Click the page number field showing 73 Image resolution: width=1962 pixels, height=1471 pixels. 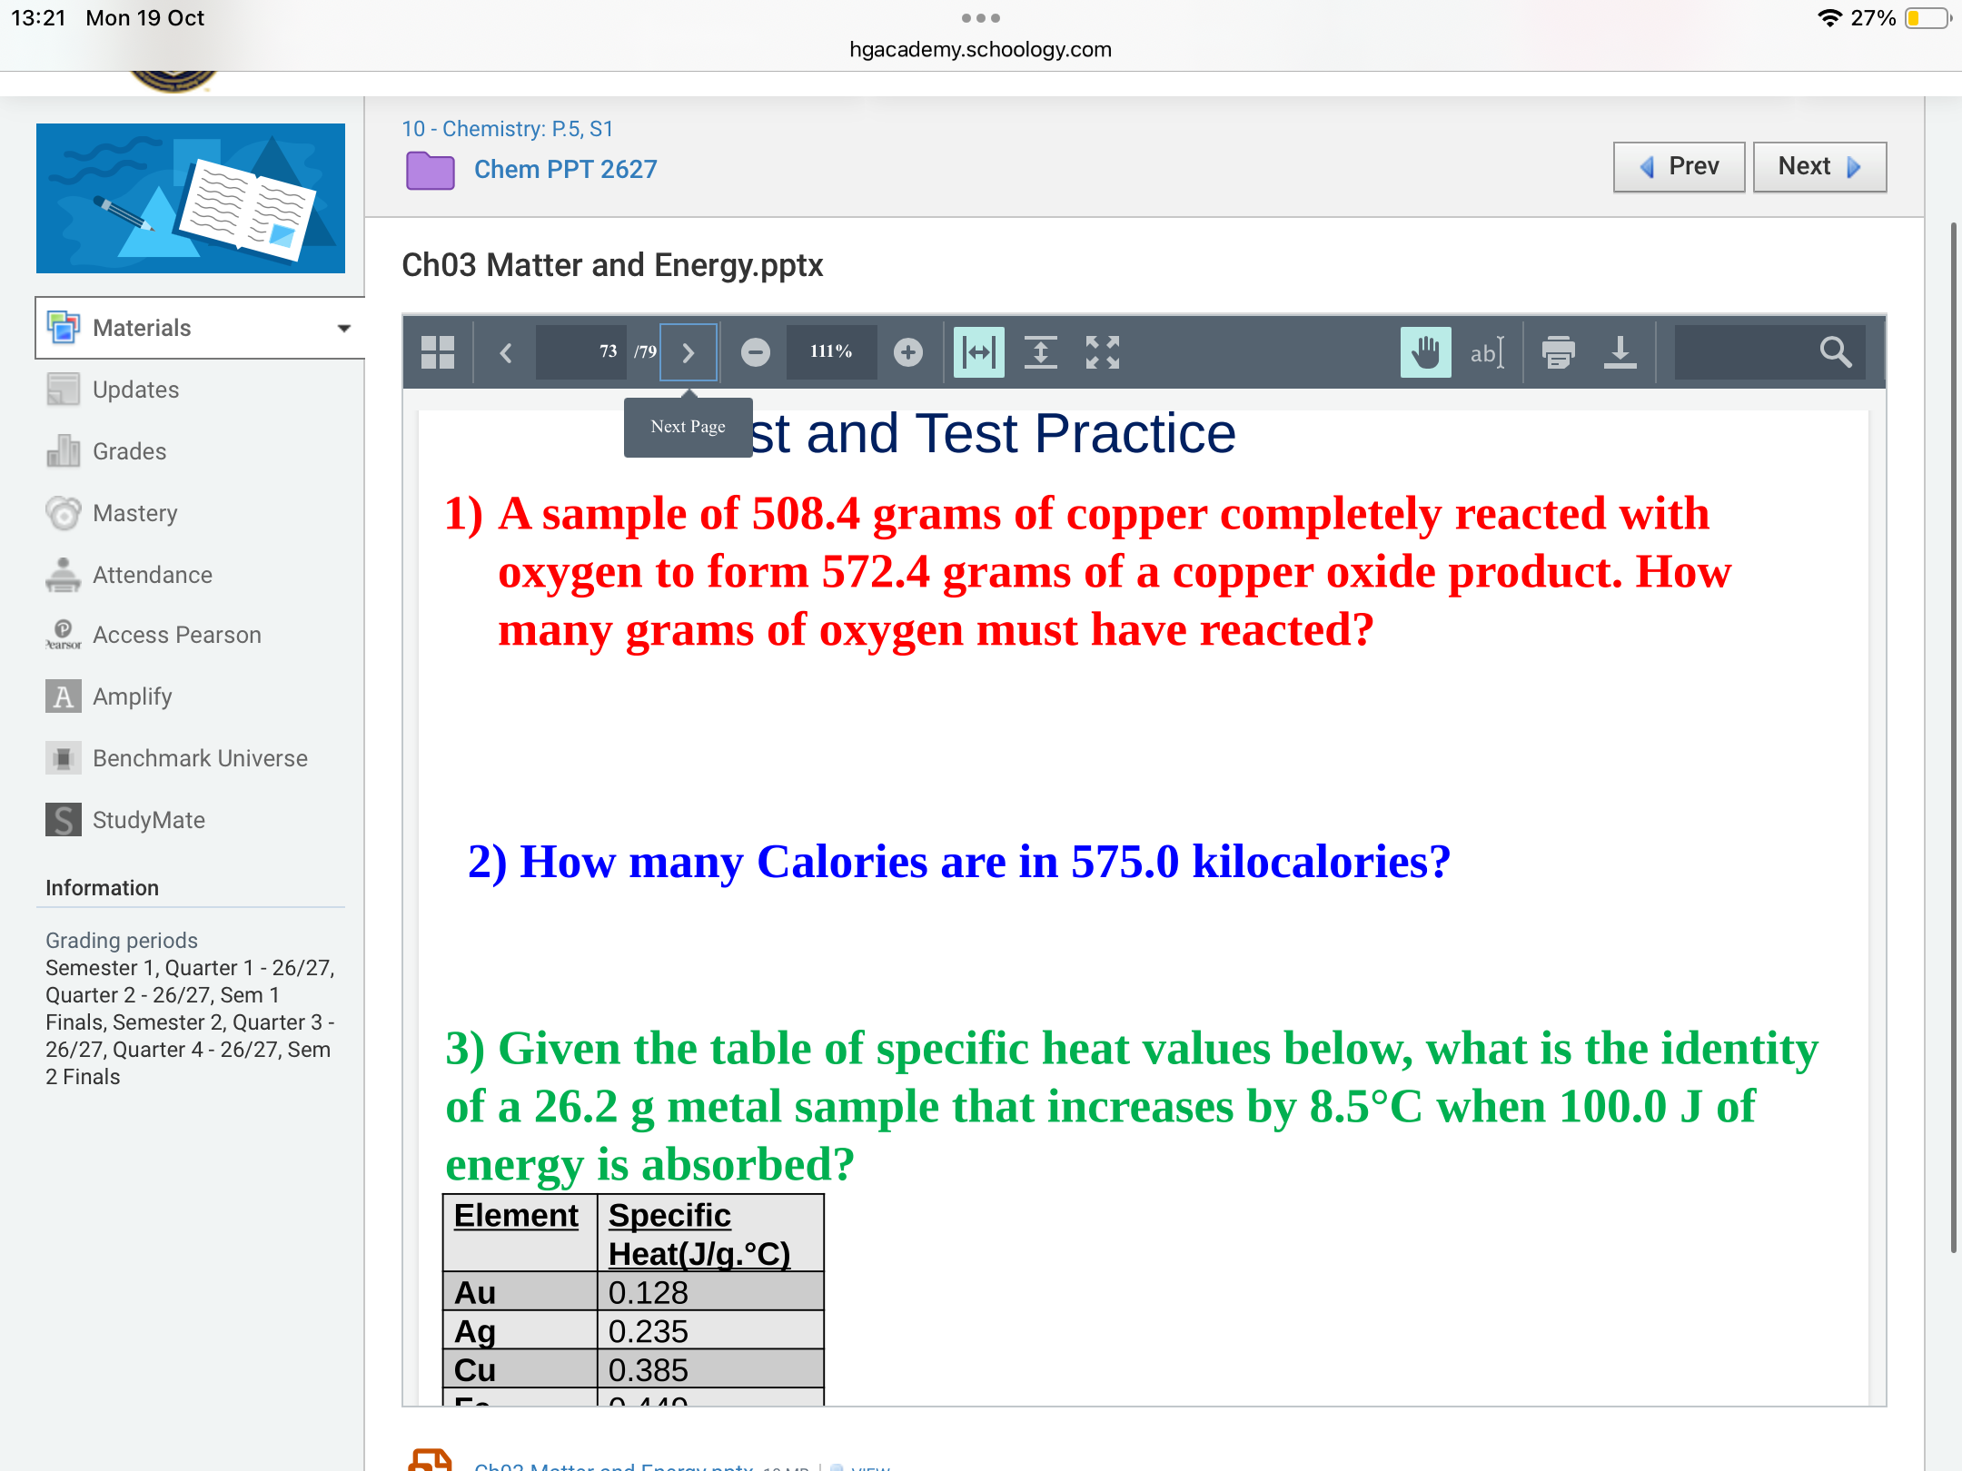click(582, 352)
